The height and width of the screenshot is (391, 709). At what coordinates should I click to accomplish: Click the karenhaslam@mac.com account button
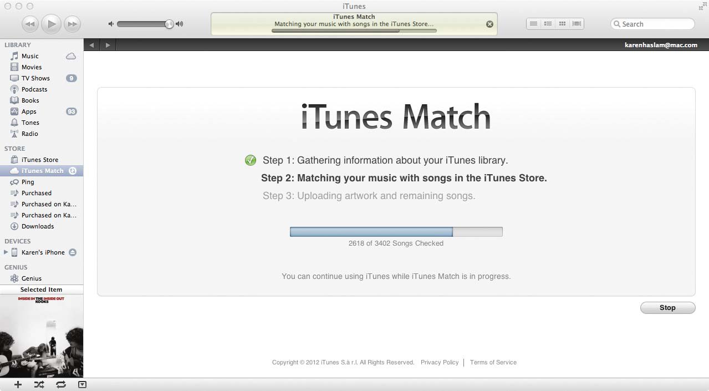(x=661, y=45)
